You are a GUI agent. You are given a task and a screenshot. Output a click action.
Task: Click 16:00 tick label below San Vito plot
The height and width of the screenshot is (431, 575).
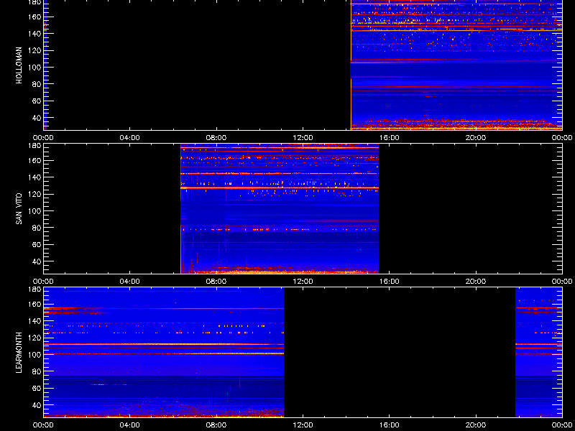[389, 282]
